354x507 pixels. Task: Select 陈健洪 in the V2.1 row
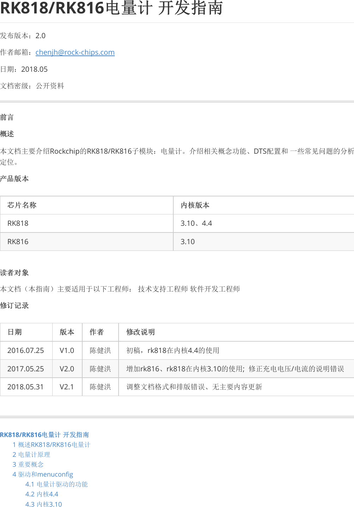(x=100, y=387)
